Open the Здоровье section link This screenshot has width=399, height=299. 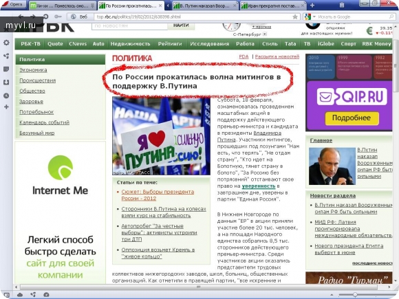[31, 102]
